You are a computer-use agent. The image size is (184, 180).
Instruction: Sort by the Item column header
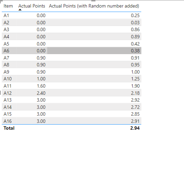8,6
